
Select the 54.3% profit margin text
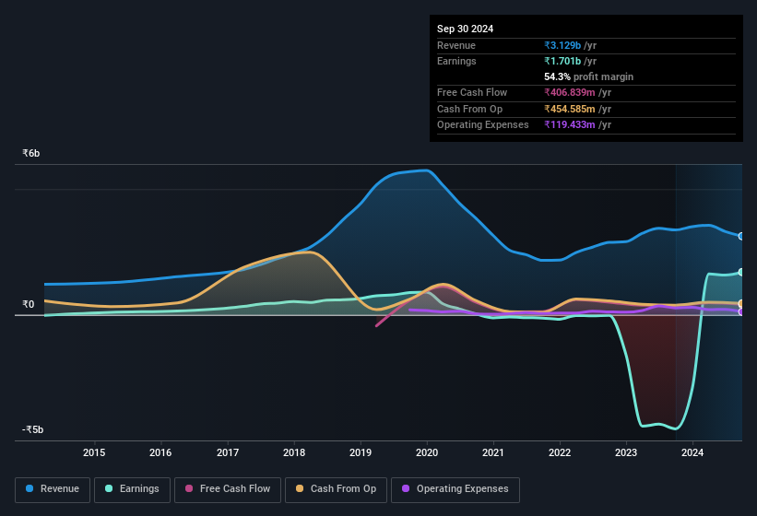588,76
